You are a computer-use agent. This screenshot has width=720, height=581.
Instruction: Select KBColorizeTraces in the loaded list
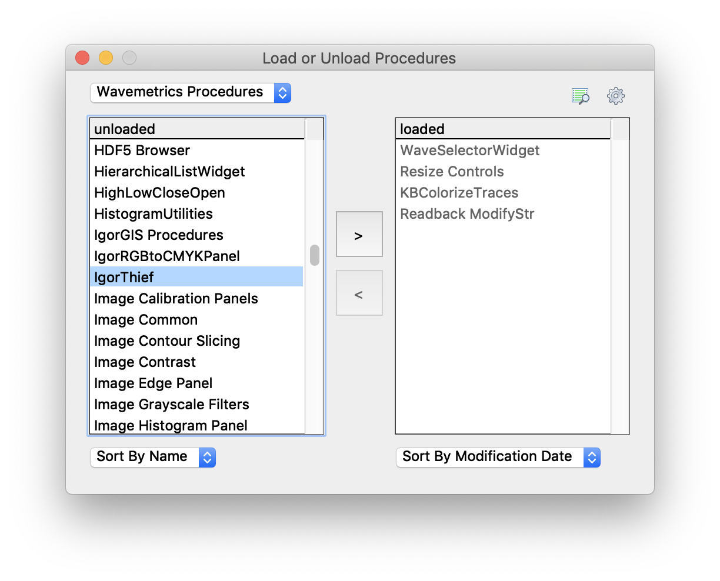[x=459, y=193]
